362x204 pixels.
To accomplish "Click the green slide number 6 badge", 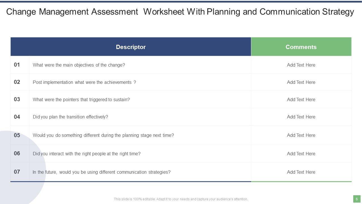I will (x=357, y=199).
